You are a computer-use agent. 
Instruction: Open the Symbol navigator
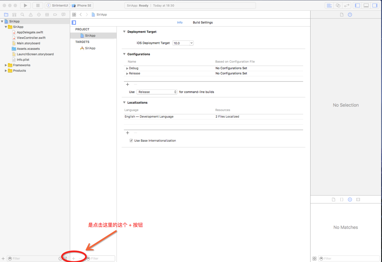[14, 15]
